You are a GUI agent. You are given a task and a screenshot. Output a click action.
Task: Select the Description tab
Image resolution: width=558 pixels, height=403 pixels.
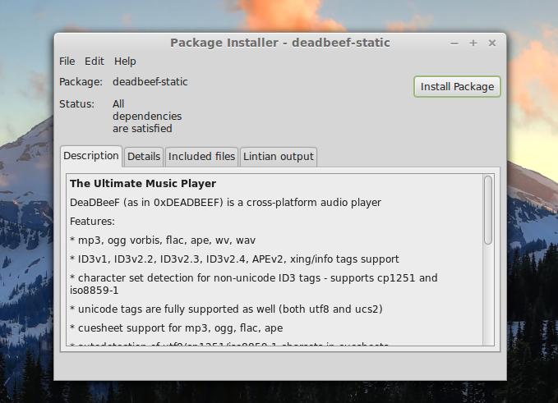point(91,156)
